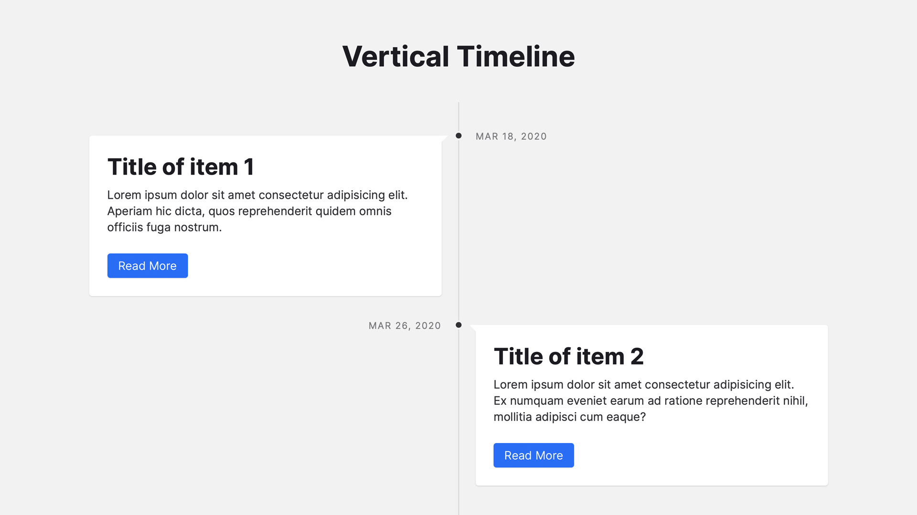Click the arrow pointer on item 2 card

(x=473, y=328)
